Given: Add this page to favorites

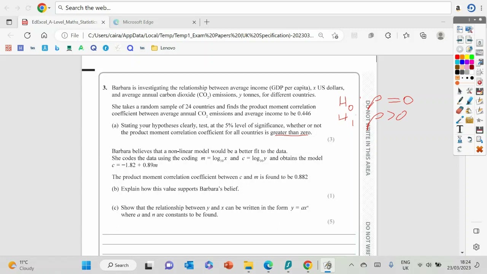Looking at the screenshot, I should 335,35.
